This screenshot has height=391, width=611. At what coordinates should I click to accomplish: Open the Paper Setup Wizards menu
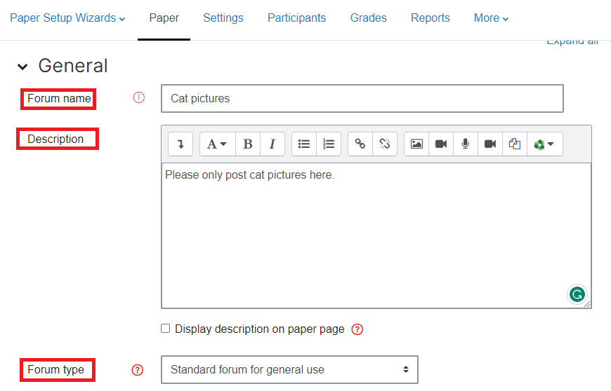(67, 18)
